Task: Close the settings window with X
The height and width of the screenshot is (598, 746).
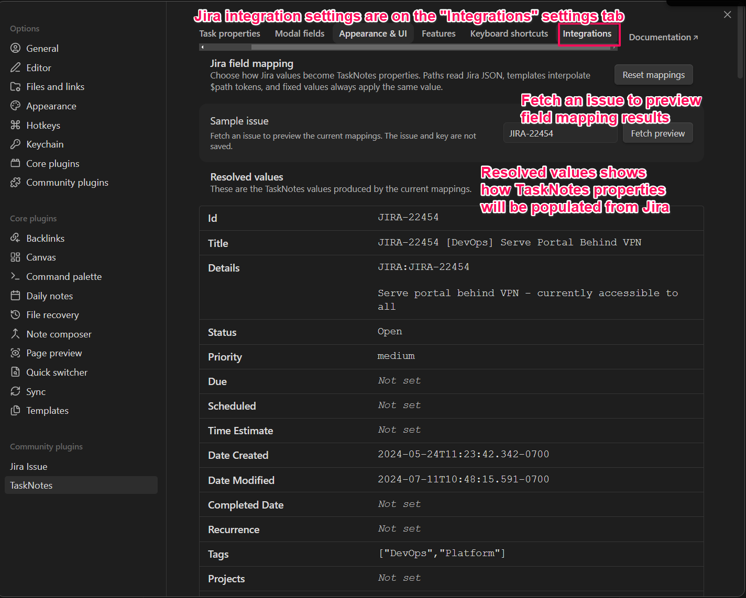Action: (727, 15)
